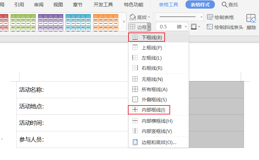Image resolution: width=259 pixels, height=160 pixels.
Task: Switch to the 视图 tab
Action: pyautogui.click(x=58, y=4)
